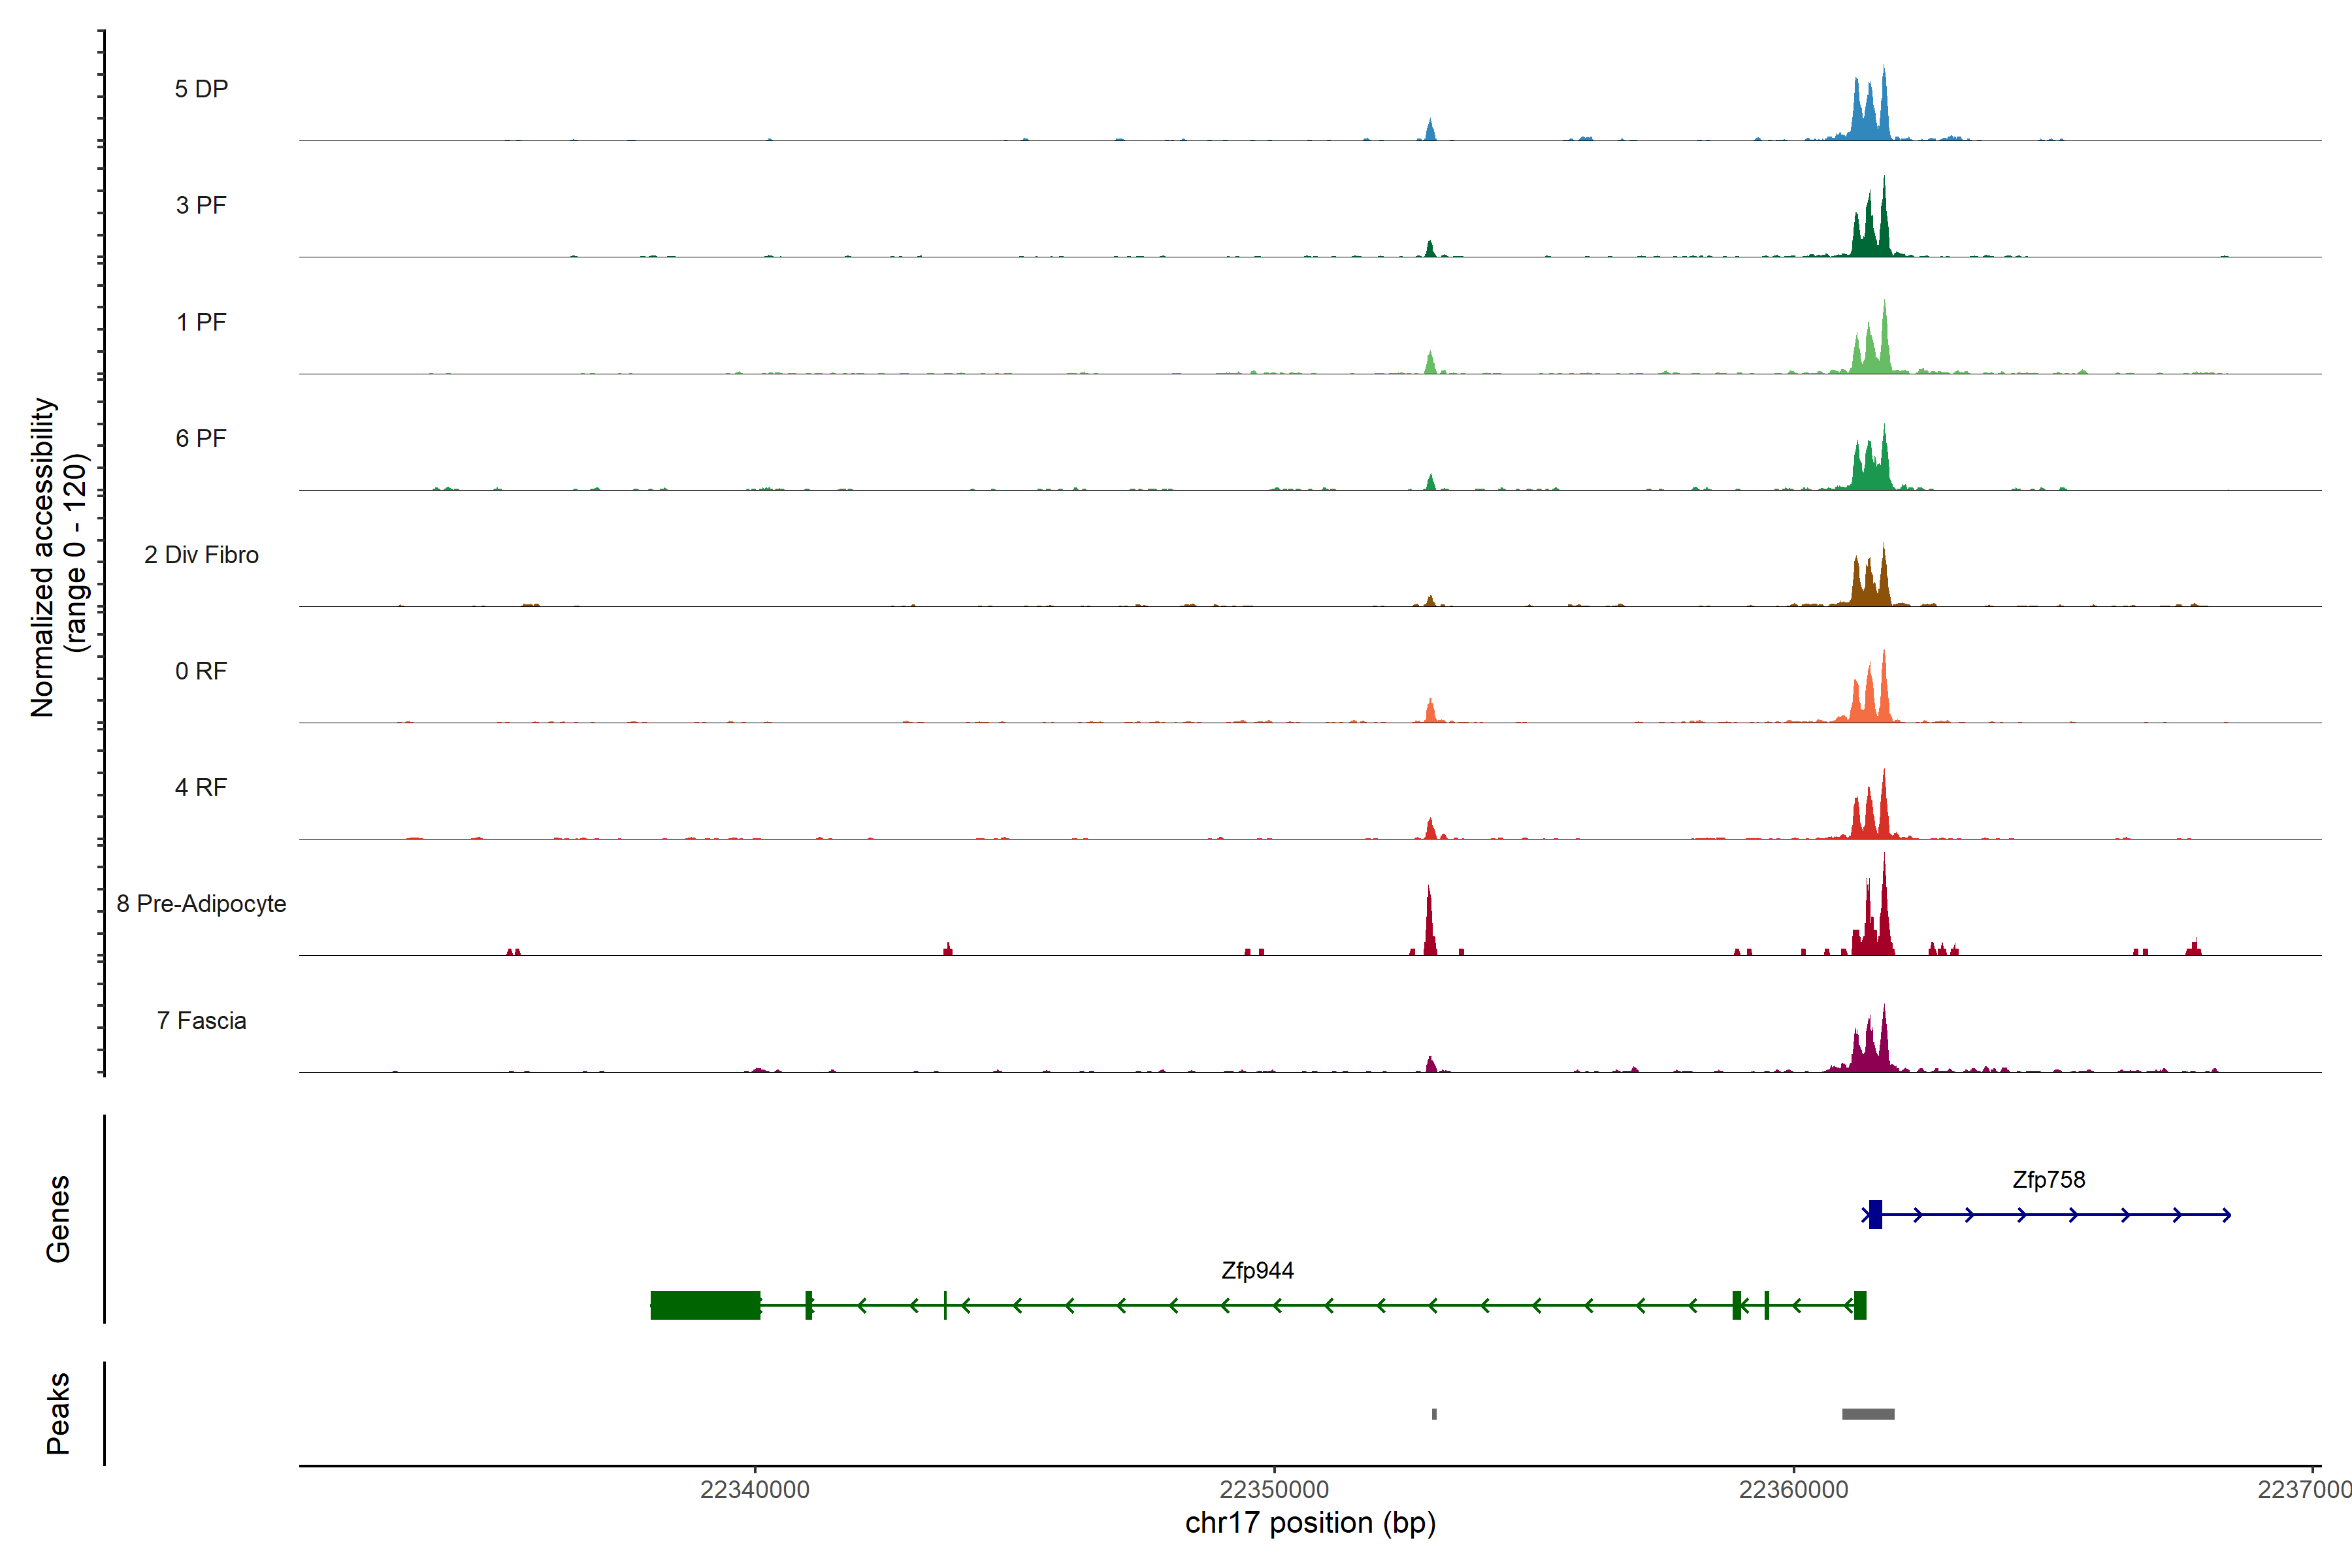2352x1568 pixels.
Task: Click the 22350000 axis tick label
Action: tap(1274, 1489)
